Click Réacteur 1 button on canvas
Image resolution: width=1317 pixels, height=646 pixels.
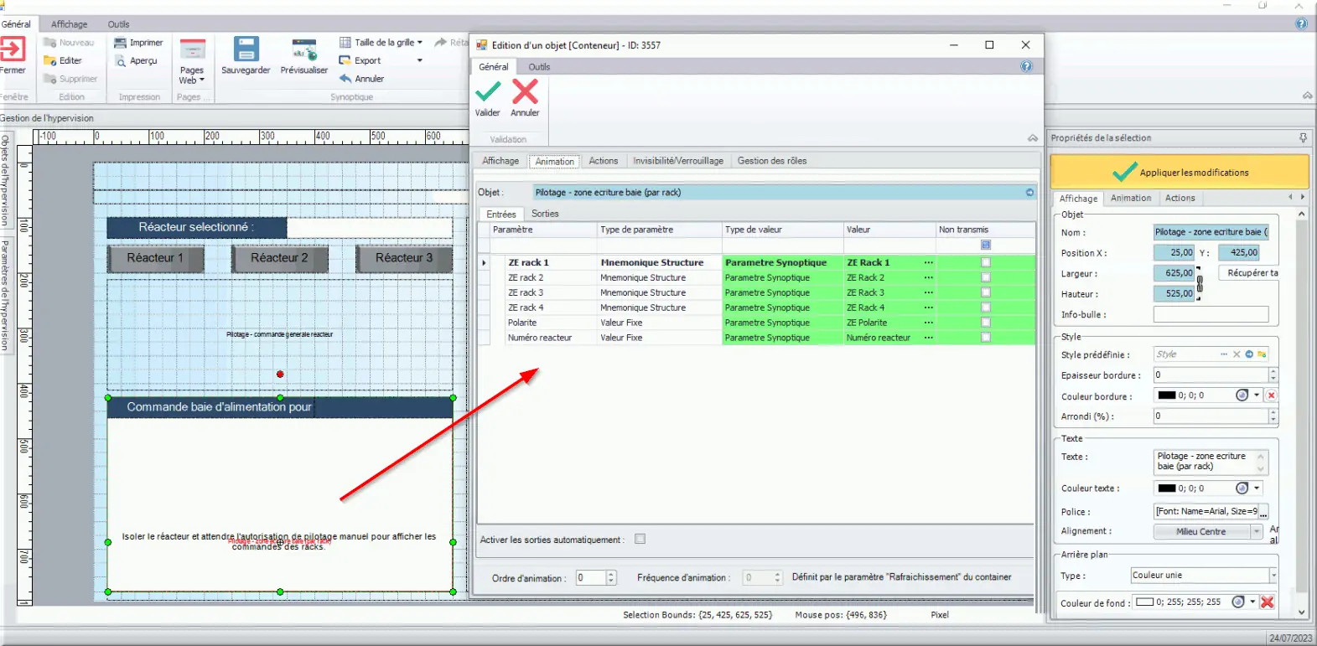click(155, 258)
